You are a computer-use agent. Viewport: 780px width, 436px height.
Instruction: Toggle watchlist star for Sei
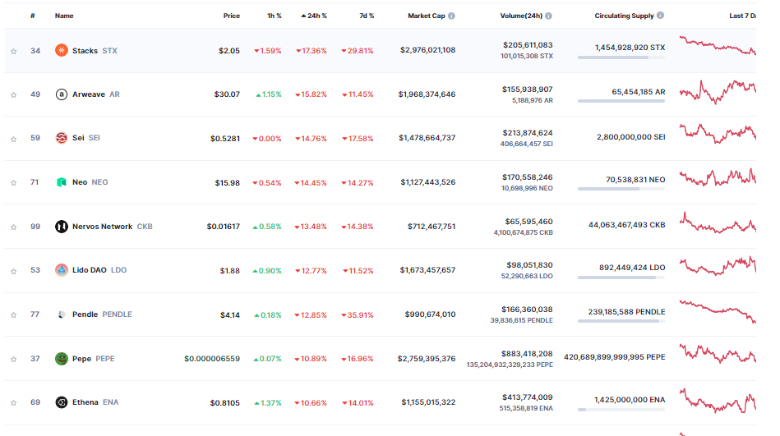coord(14,139)
